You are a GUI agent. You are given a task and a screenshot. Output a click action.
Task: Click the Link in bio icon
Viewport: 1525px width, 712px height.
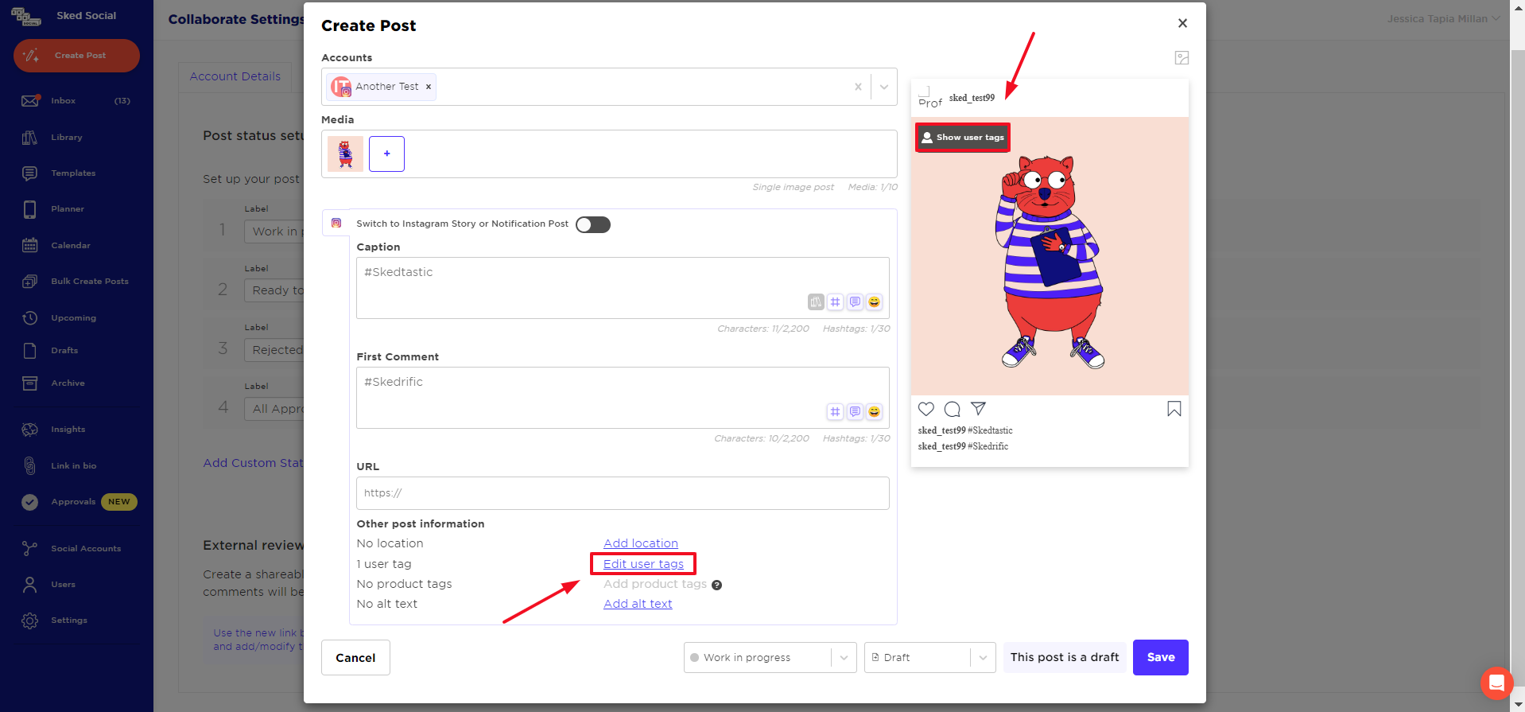point(29,465)
